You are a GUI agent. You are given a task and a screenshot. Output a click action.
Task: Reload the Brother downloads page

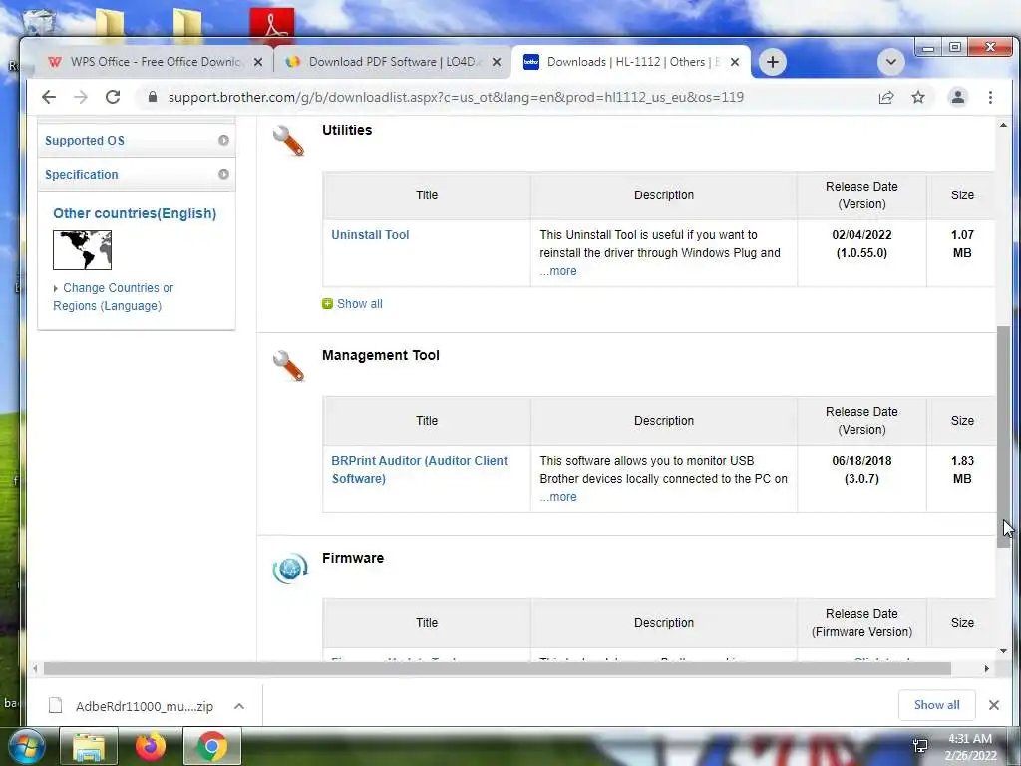pos(113,97)
